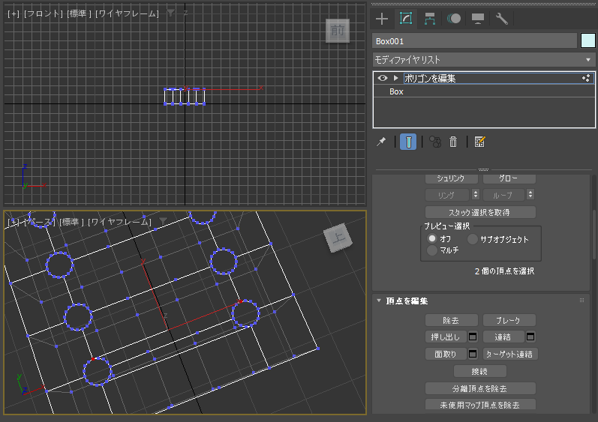Click the ループ button

click(x=504, y=195)
